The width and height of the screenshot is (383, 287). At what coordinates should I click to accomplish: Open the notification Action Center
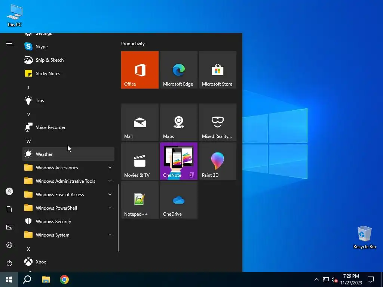coord(371,280)
